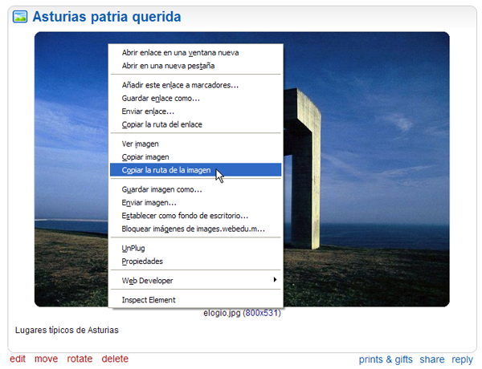
Task: Choose 'Abrir enlace en una ventana nueva'
Action: (x=180, y=52)
